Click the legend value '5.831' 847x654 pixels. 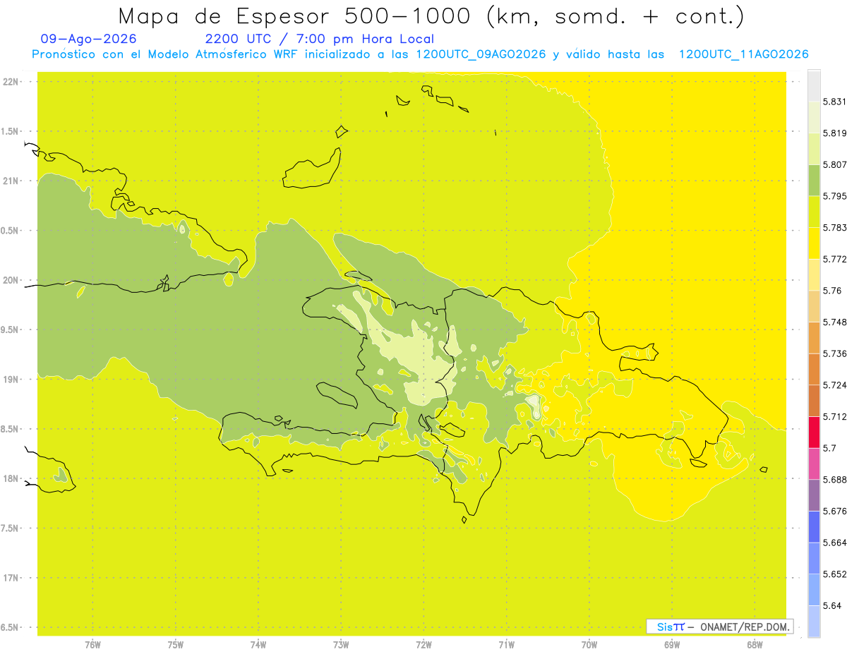point(834,102)
